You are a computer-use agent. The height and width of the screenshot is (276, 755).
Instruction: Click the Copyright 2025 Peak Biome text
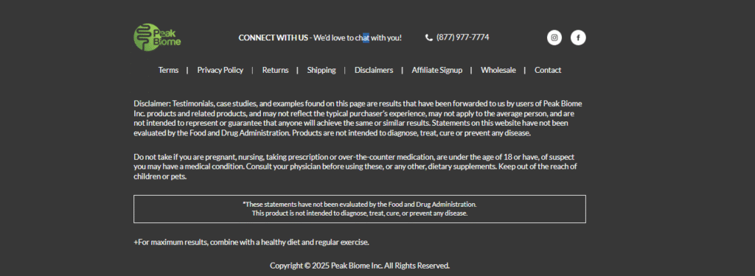(360, 266)
